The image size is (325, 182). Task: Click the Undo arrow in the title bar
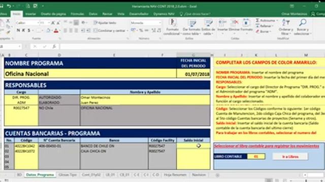pos(9,6)
